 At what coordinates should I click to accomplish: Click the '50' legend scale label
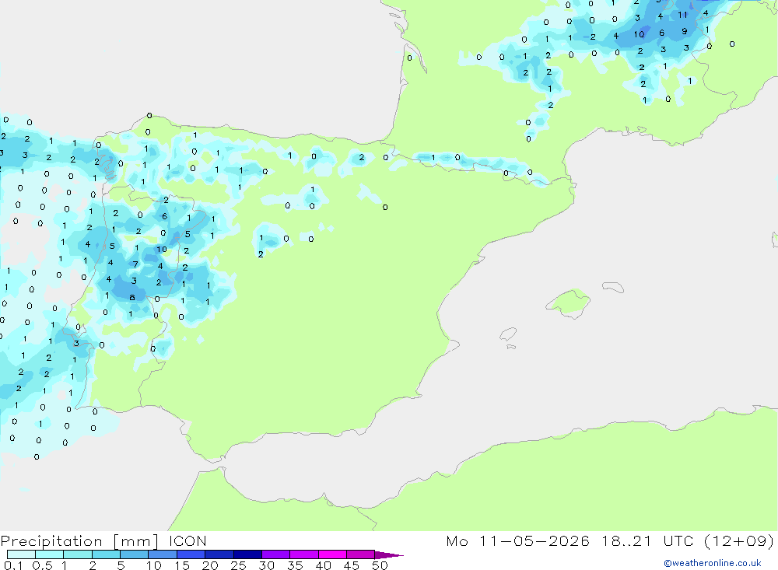(380, 565)
